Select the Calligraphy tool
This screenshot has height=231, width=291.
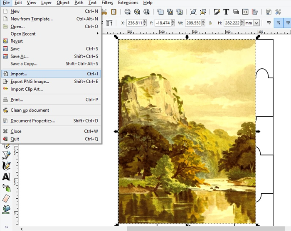click(6, 166)
